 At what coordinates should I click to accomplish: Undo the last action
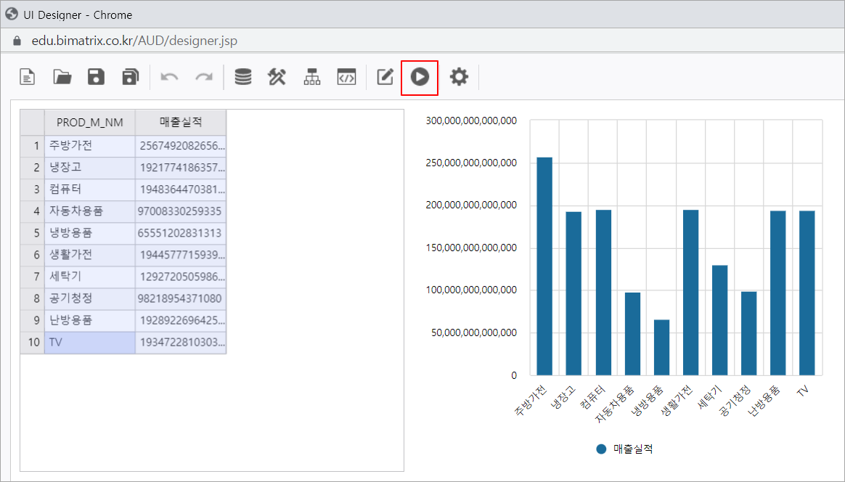[x=169, y=77]
